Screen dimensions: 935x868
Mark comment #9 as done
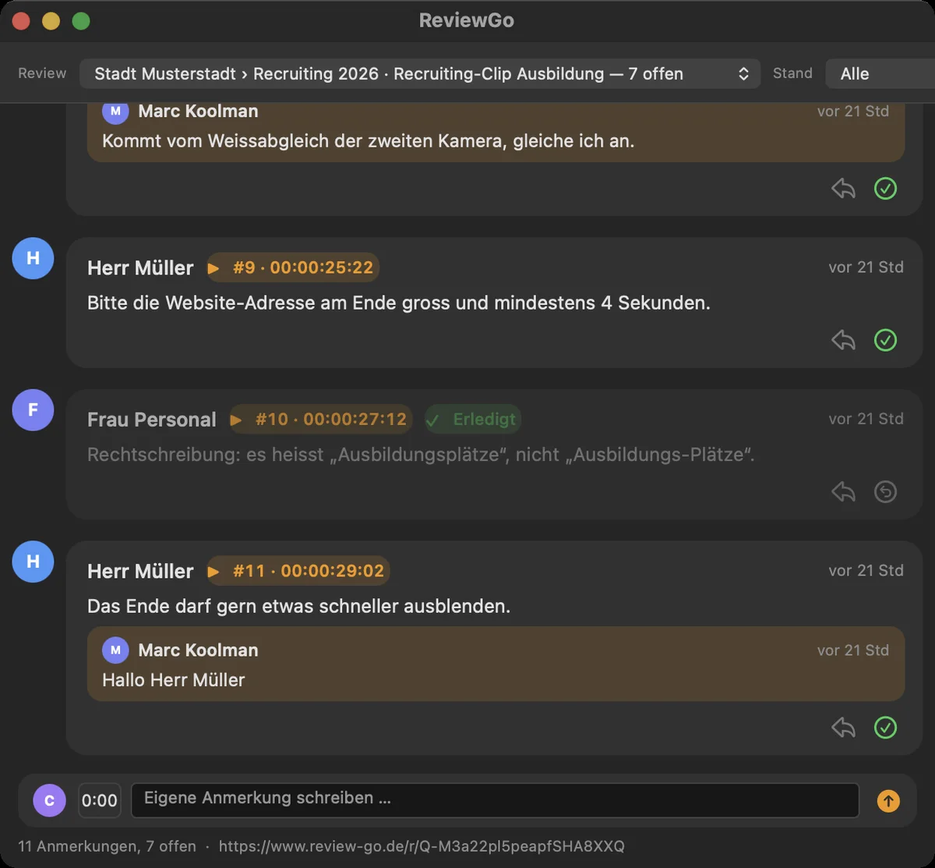[x=885, y=340]
